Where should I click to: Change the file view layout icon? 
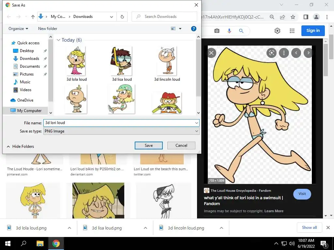[174, 29]
